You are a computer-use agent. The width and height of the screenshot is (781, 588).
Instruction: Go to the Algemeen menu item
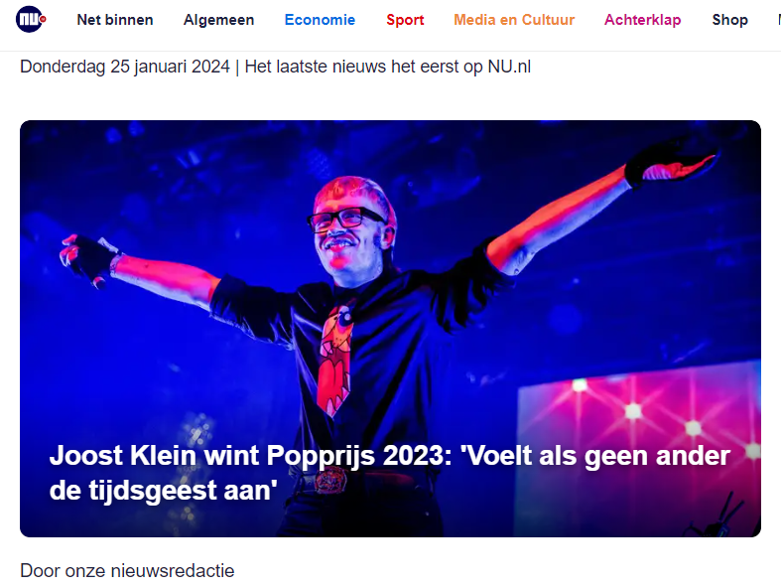tap(218, 20)
